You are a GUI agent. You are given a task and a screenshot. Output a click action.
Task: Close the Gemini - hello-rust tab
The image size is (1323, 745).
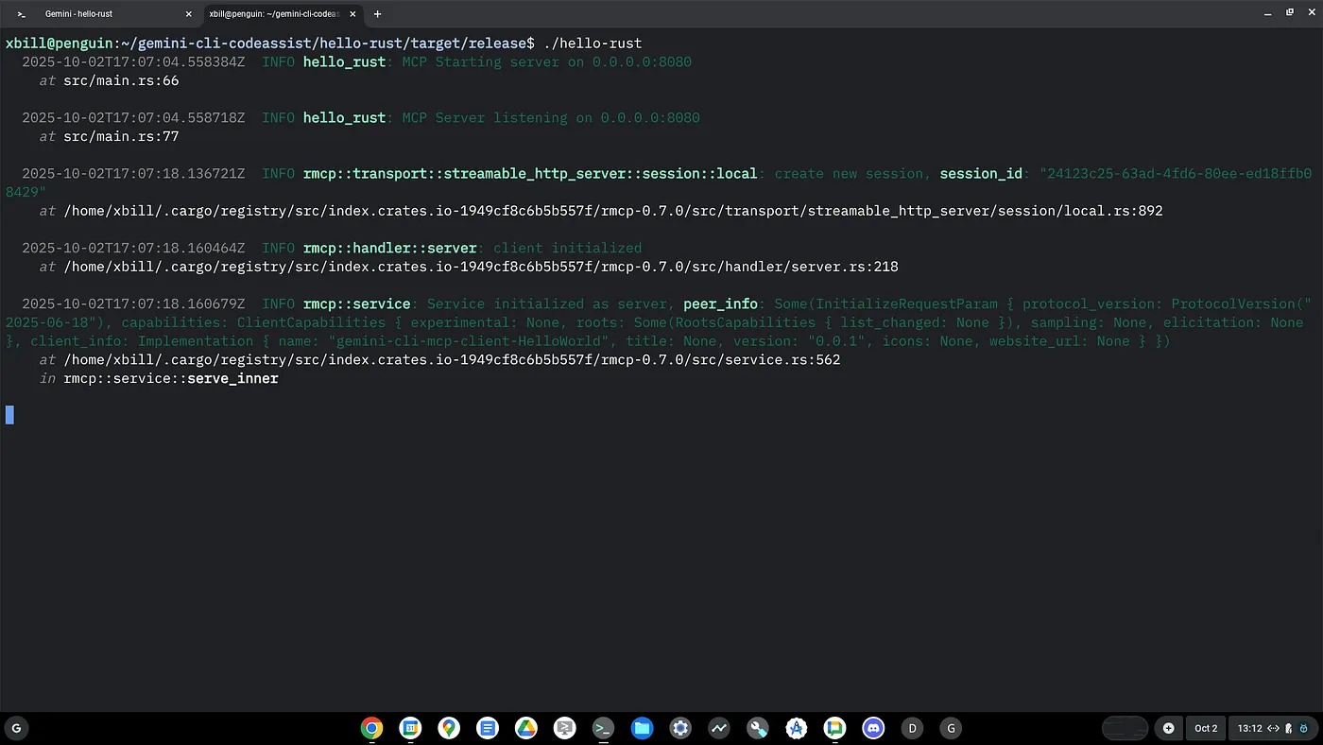tap(188, 14)
